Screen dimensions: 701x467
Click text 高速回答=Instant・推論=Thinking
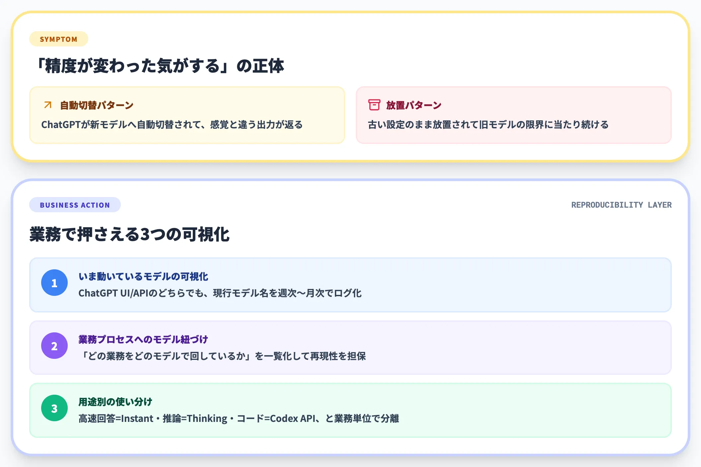point(153,419)
